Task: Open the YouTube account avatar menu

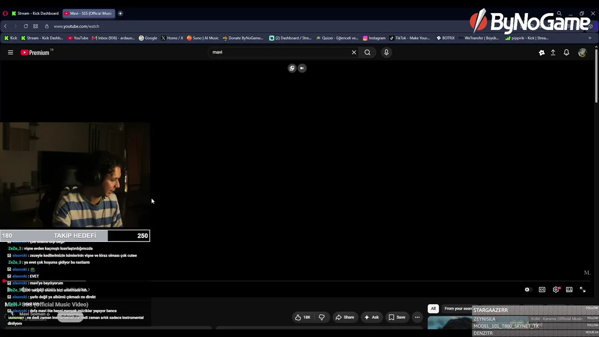Action: click(582, 53)
